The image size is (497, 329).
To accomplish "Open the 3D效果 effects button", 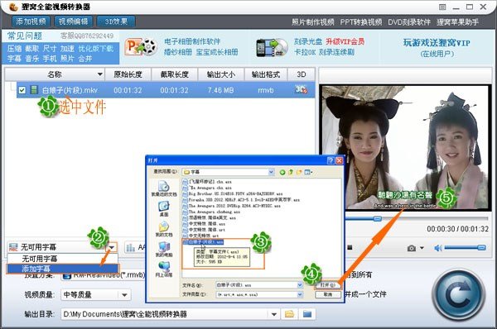I will [x=116, y=21].
